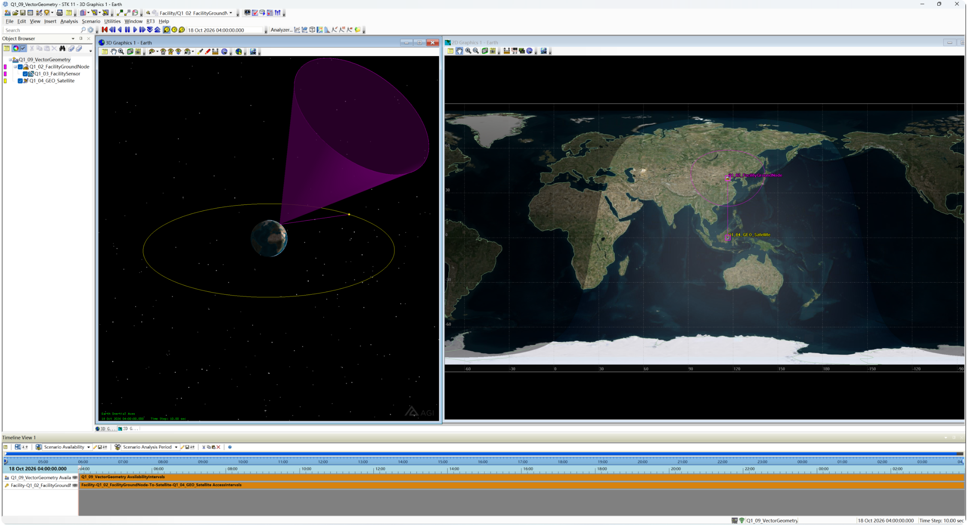This screenshot has width=972, height=525.
Task: Click the ruler measure icon in 3D toolbar
Action: click(216, 52)
